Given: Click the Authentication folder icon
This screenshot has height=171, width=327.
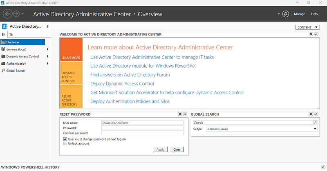Looking at the screenshot, I should [x=3, y=64].
